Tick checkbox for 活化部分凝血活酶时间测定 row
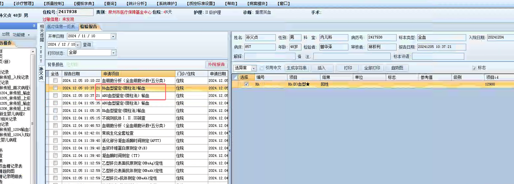The height and width of the screenshot is (184, 514). pos(55,141)
